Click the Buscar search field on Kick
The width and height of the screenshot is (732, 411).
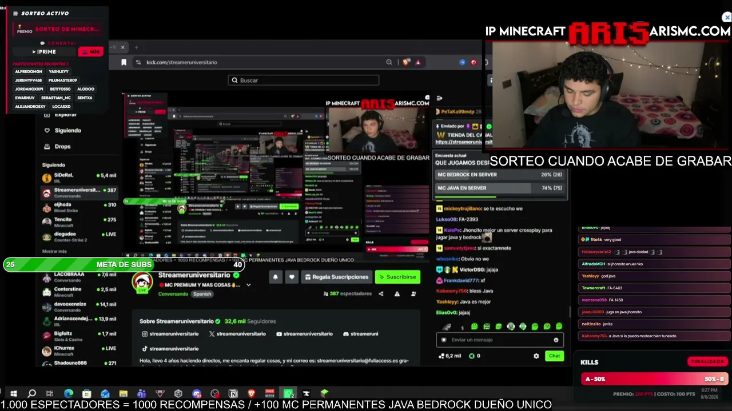[x=303, y=80]
